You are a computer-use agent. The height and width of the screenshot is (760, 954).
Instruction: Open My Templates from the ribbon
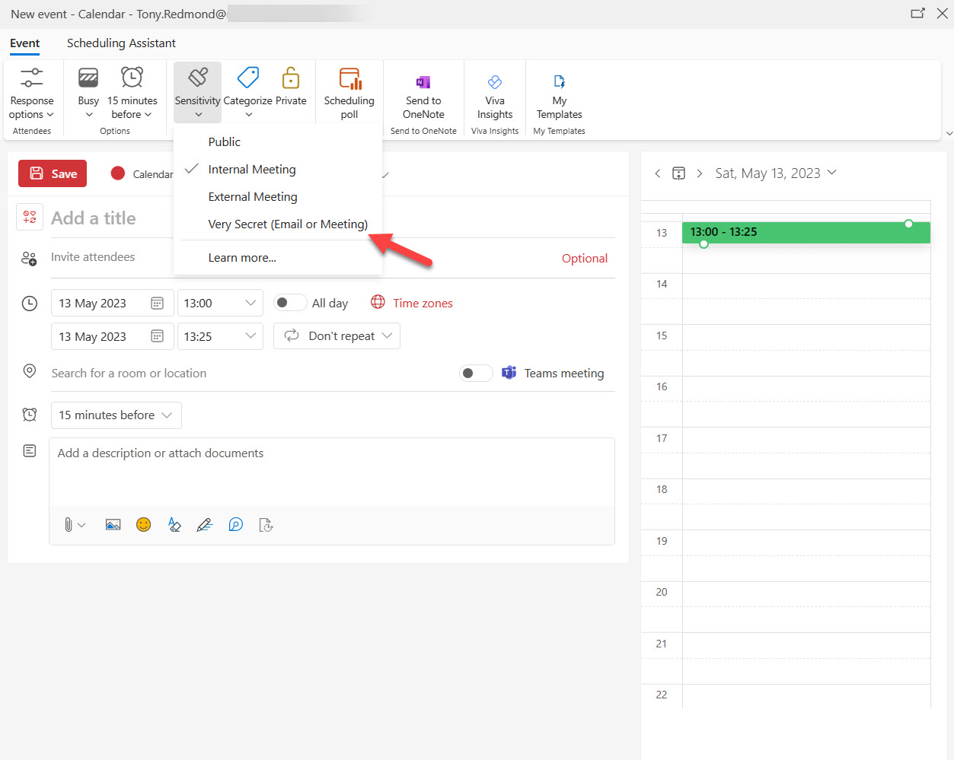coord(559,82)
